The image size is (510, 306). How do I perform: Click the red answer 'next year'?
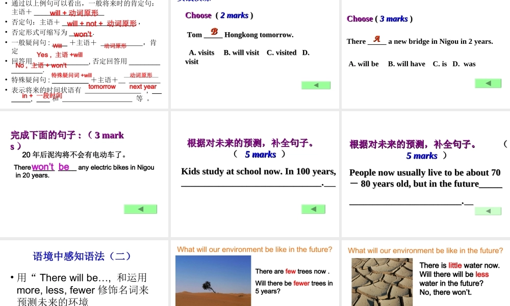click(143, 87)
